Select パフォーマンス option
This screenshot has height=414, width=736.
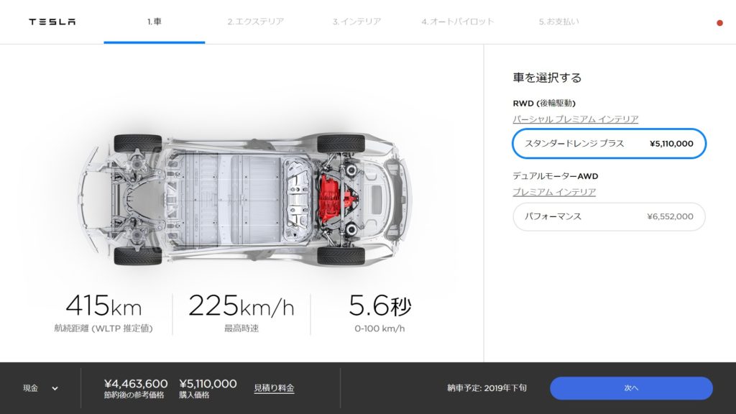[609, 216]
